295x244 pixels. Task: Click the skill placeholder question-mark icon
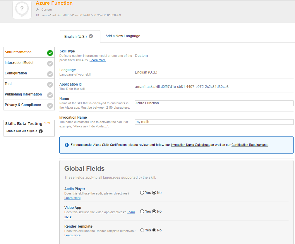coord(22,9)
